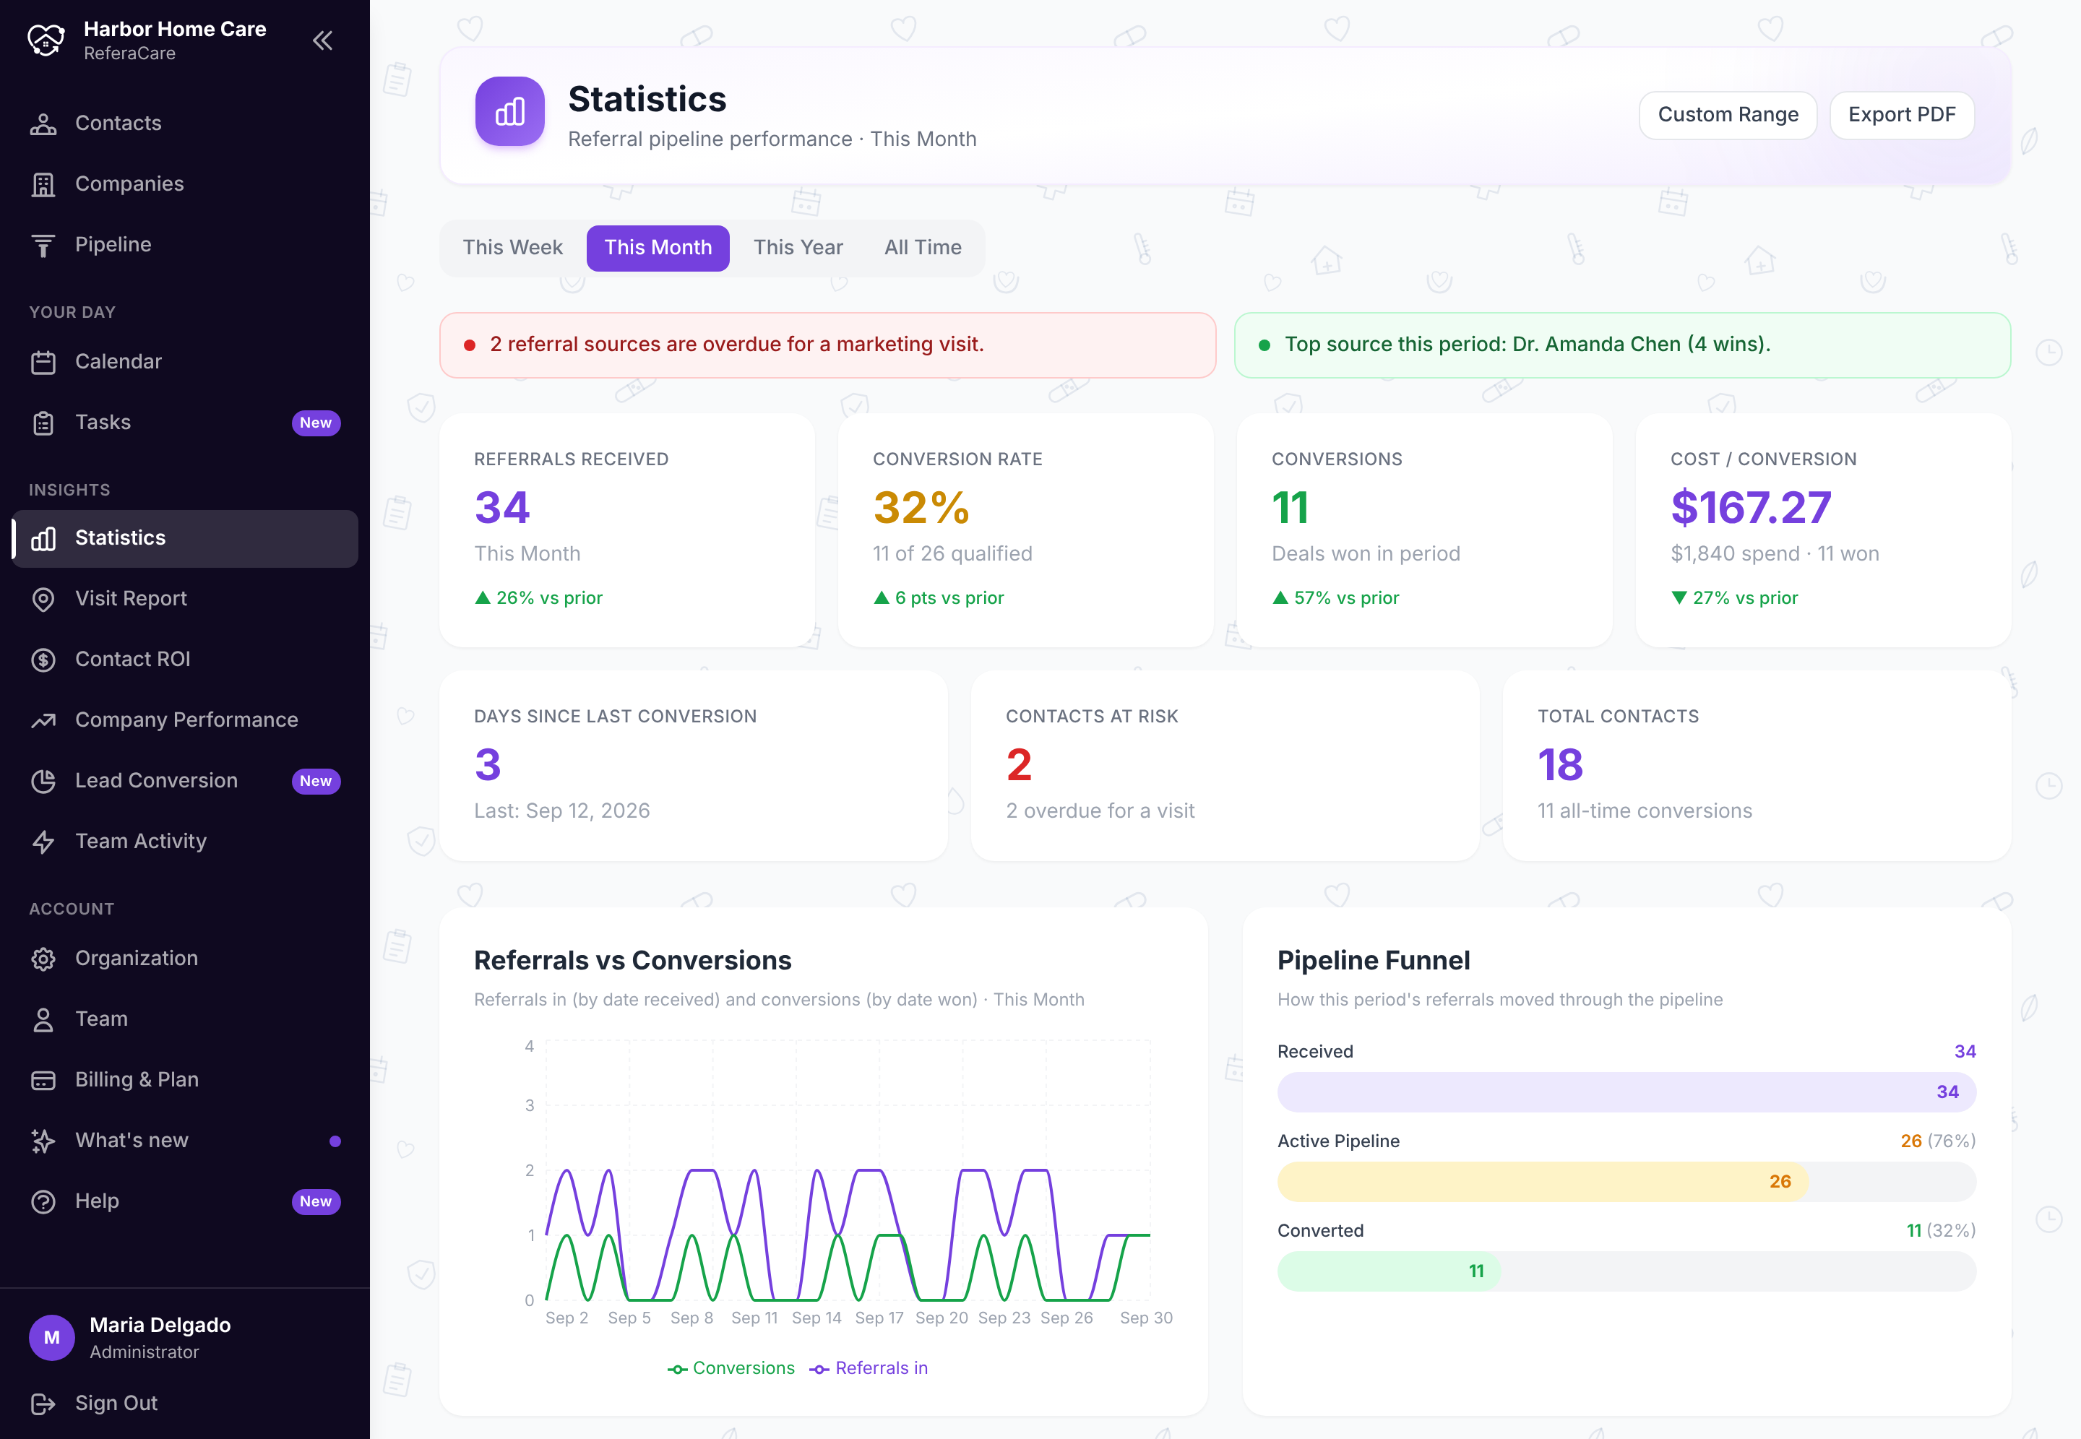The height and width of the screenshot is (1439, 2081).
Task: Open the Visit Report menu item
Action: point(185,599)
